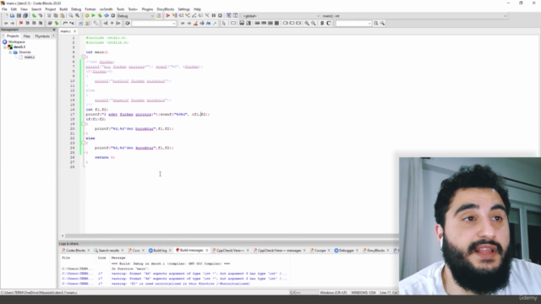The width and height of the screenshot is (541, 304).
Task: Click the Windows (CR+LF) status entry
Action: (x=333, y=293)
